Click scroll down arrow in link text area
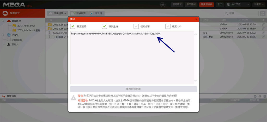267x122 pixels. (x=196, y=81)
